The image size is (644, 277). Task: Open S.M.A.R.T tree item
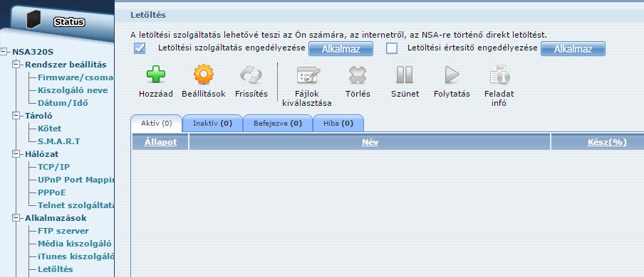pos(58,141)
